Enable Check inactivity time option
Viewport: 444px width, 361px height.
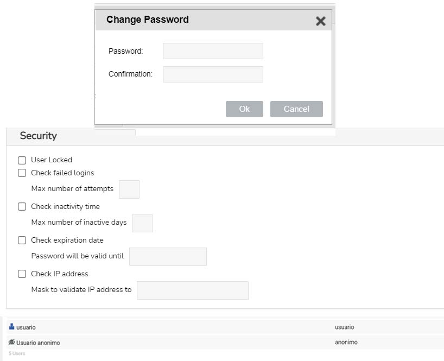(x=22, y=207)
